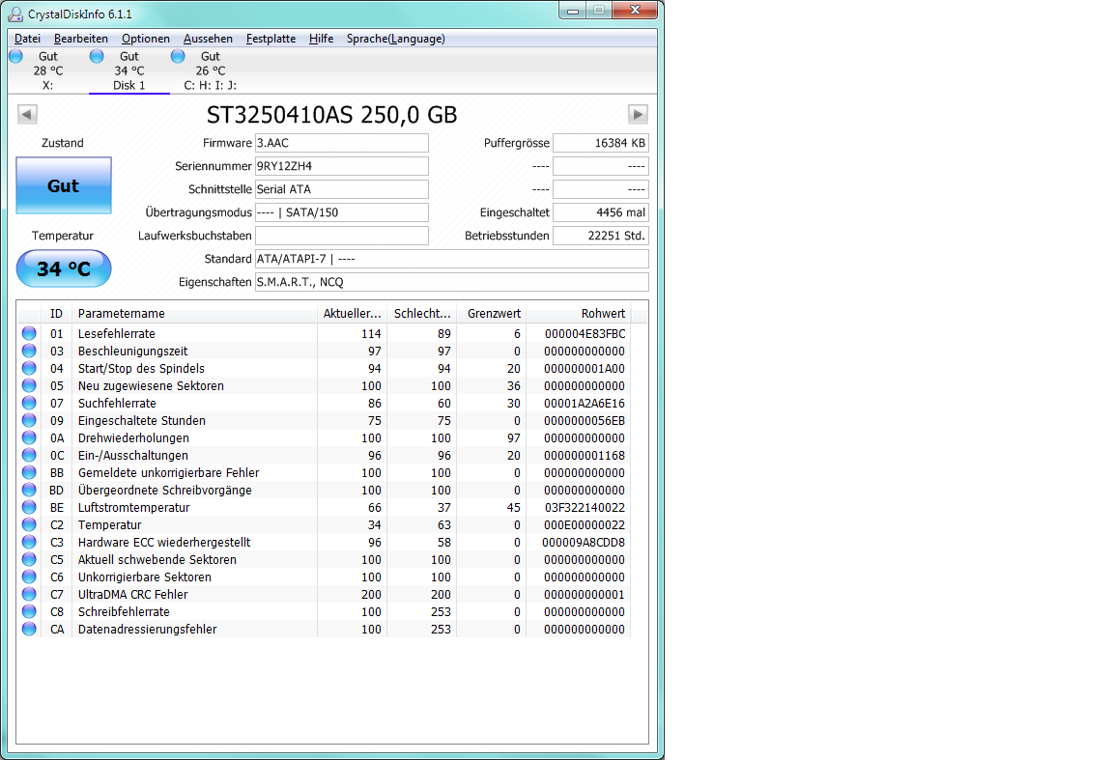Image resolution: width=1113 pixels, height=760 pixels.
Task: Click the Seriennummer field 9RY12ZH4
Action: tap(341, 166)
